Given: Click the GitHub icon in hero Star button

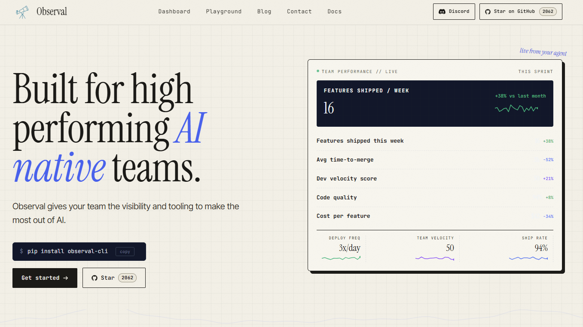Looking at the screenshot, I should (95, 278).
